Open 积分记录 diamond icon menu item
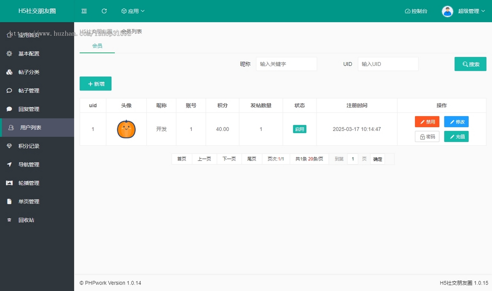Image resolution: width=492 pixels, height=291 pixels. click(29, 146)
